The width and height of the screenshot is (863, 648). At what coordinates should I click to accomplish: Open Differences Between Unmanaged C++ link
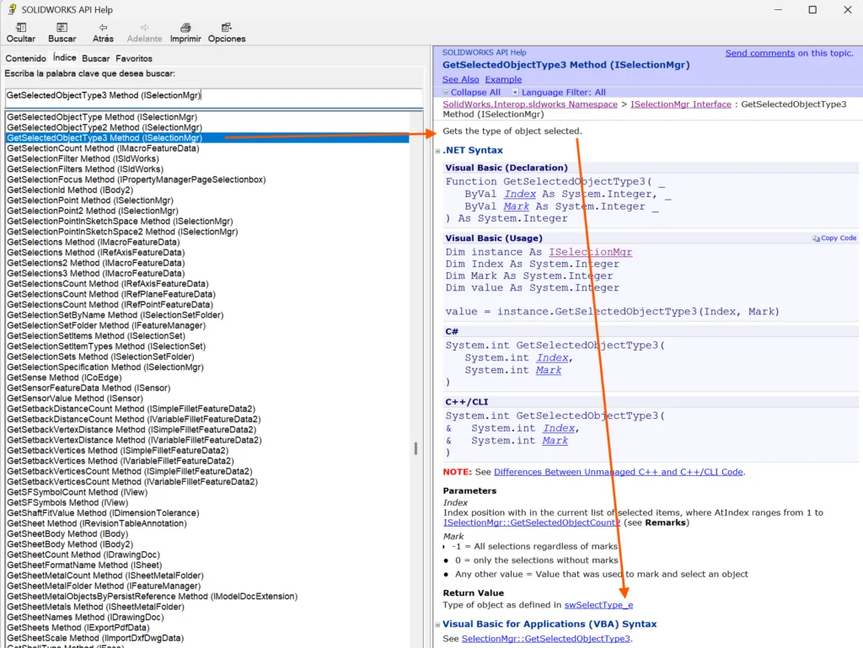(x=618, y=472)
